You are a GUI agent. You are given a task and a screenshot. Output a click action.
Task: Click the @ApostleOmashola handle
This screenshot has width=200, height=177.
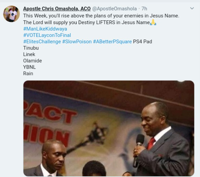114,9
